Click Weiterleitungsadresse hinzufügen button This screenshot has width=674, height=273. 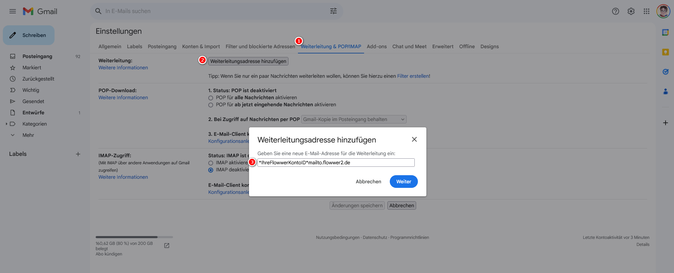pyautogui.click(x=248, y=61)
